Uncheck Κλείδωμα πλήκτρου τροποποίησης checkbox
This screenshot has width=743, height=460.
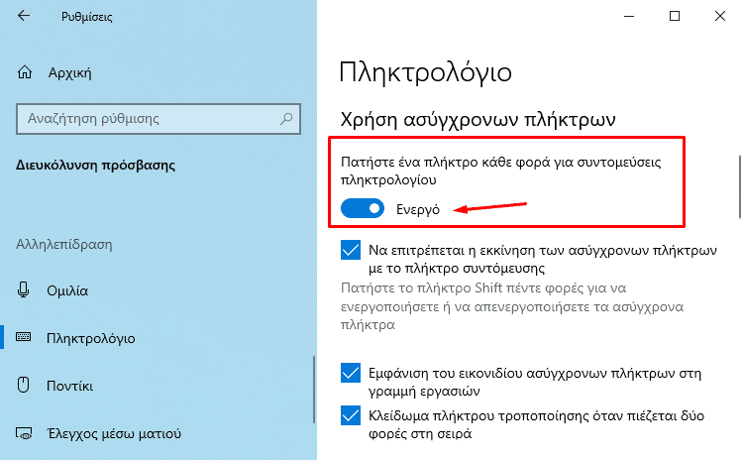click(351, 415)
